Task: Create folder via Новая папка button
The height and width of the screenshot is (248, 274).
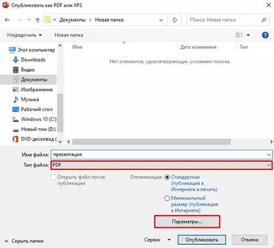Action: pos(69,35)
